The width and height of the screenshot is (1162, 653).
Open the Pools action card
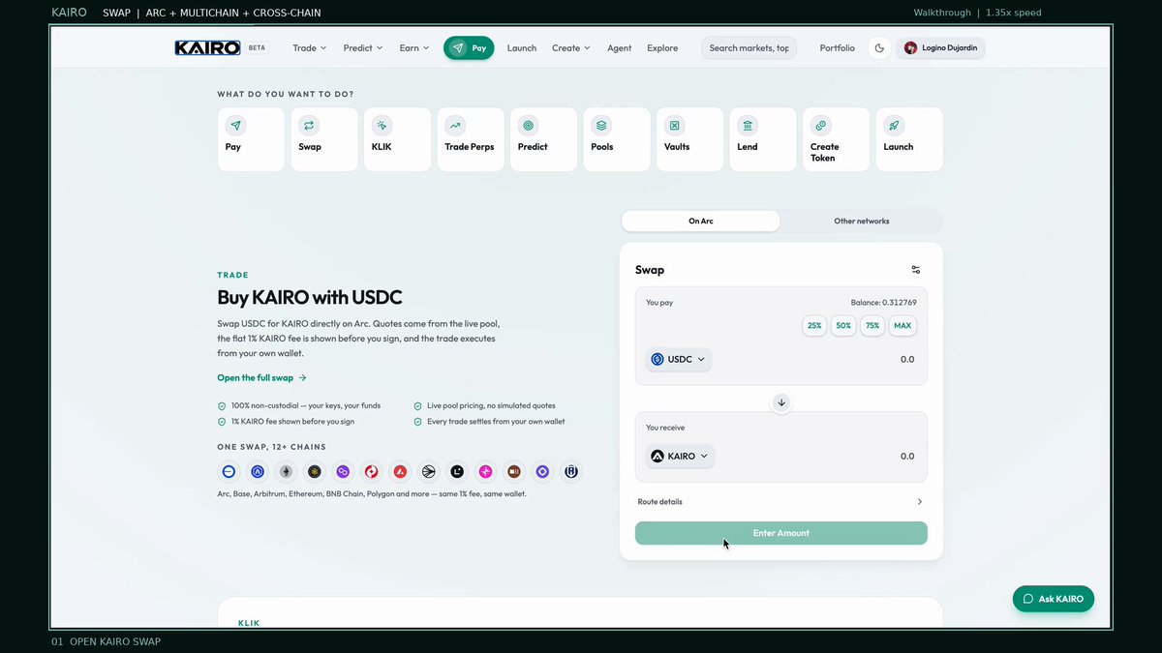click(617, 139)
